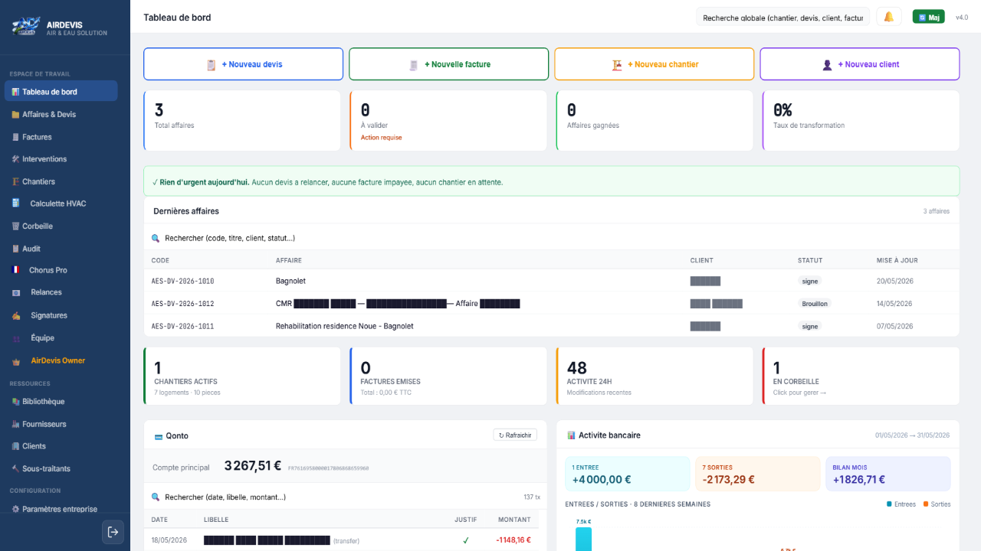Click the Brouillon status badge
This screenshot has width=981, height=551.
coord(815,304)
